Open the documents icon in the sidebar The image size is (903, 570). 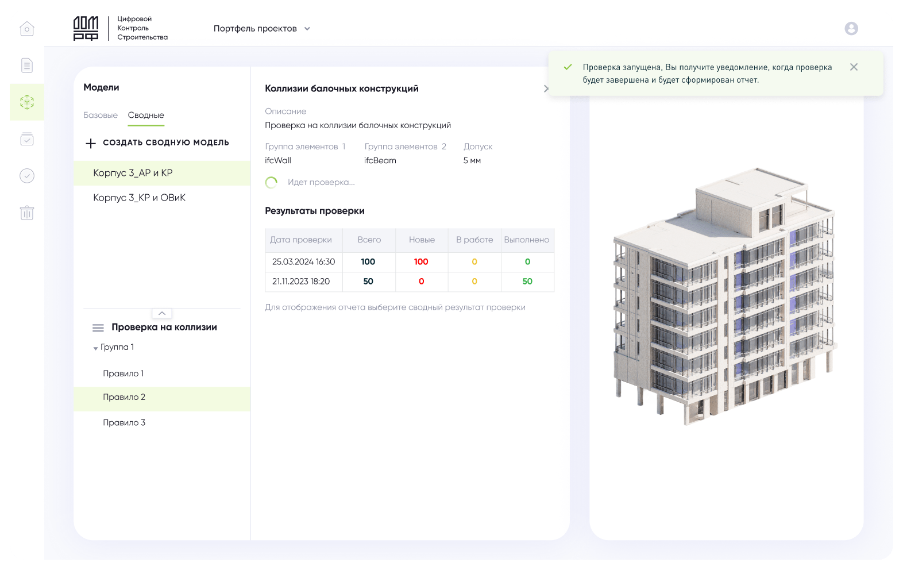27,66
